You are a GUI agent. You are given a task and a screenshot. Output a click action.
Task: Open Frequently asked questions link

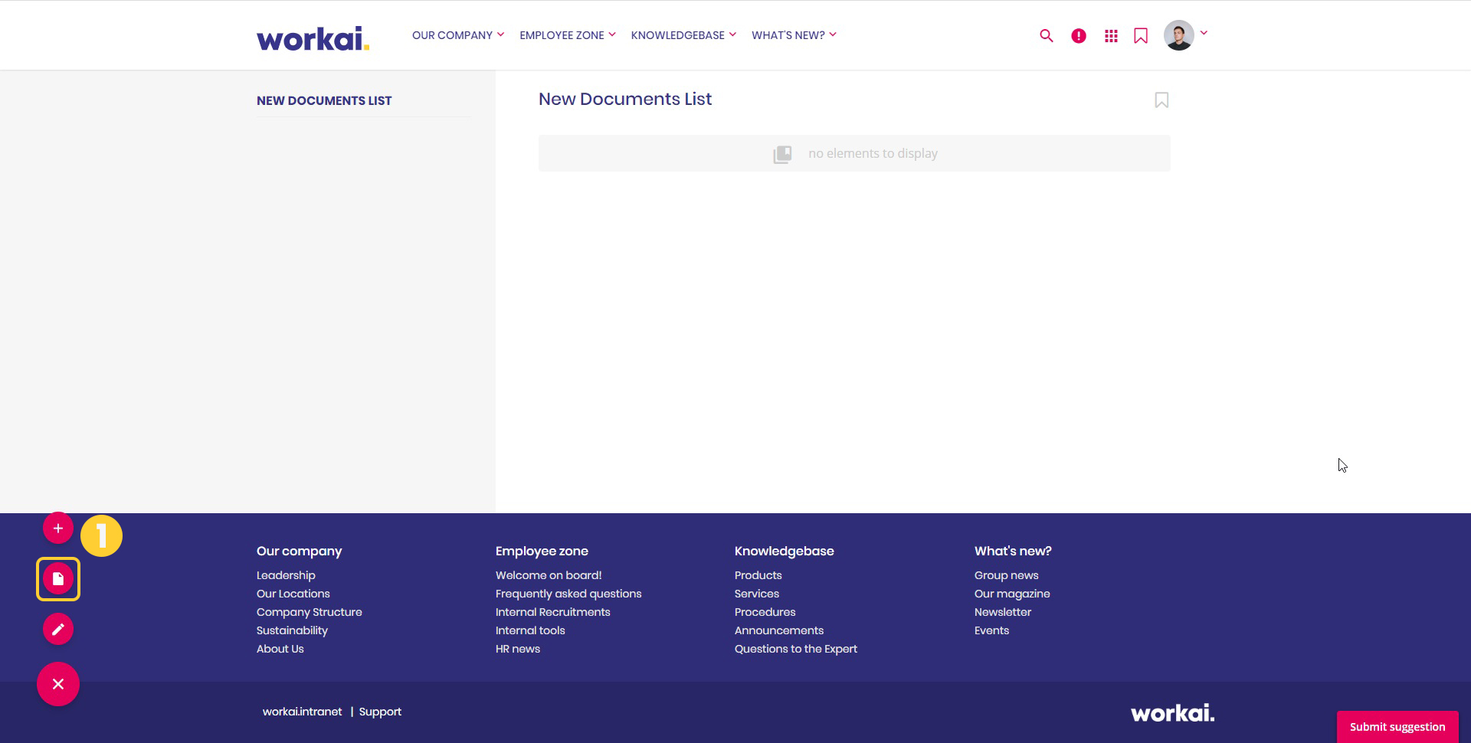(568, 594)
